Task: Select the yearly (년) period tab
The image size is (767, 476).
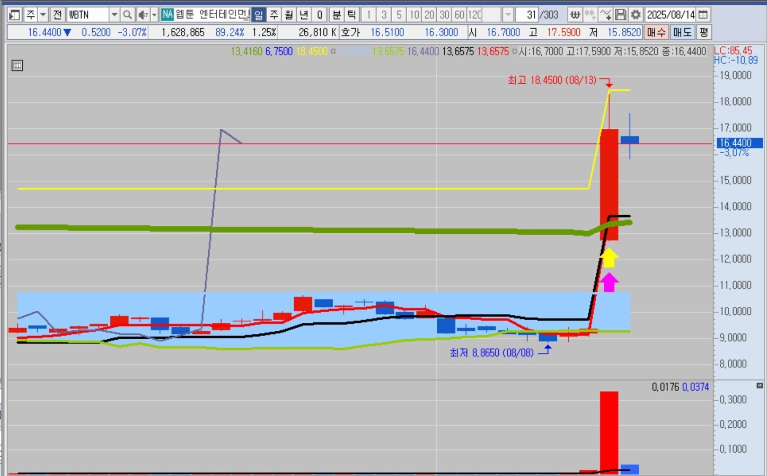Action: pyautogui.click(x=304, y=15)
